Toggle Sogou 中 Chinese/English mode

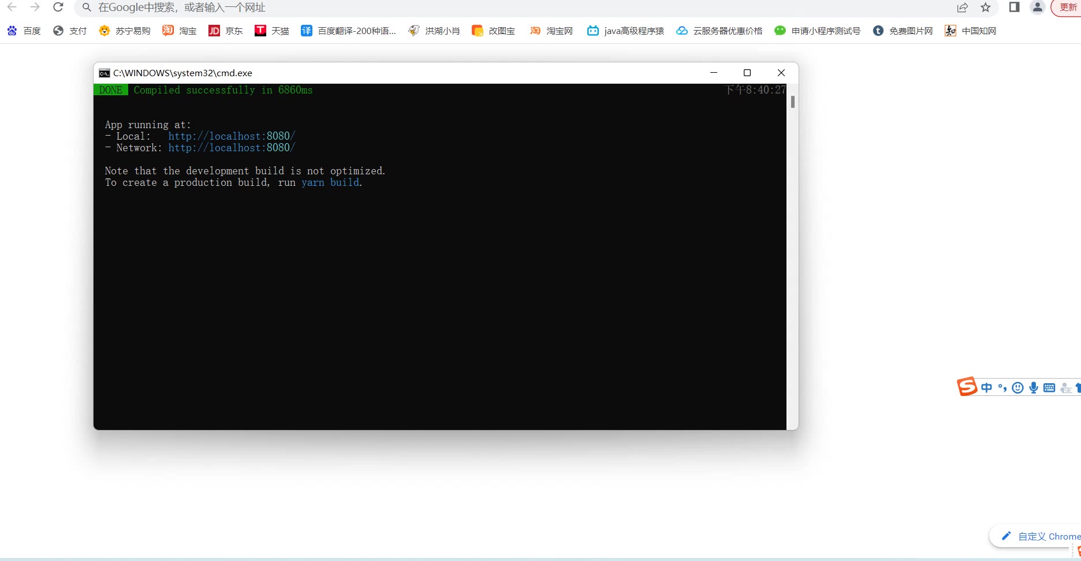click(x=986, y=388)
